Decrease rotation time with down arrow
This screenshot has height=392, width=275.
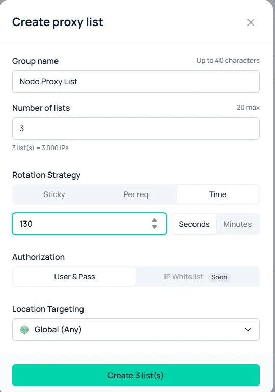tap(154, 227)
